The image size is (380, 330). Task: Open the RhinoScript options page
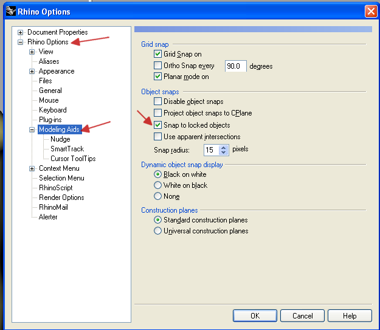[x=56, y=188]
